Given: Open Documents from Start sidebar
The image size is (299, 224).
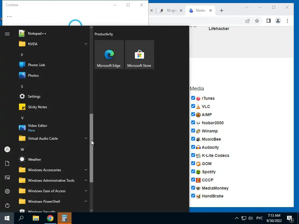Looking at the screenshot, I should pyautogui.click(x=7, y=163).
